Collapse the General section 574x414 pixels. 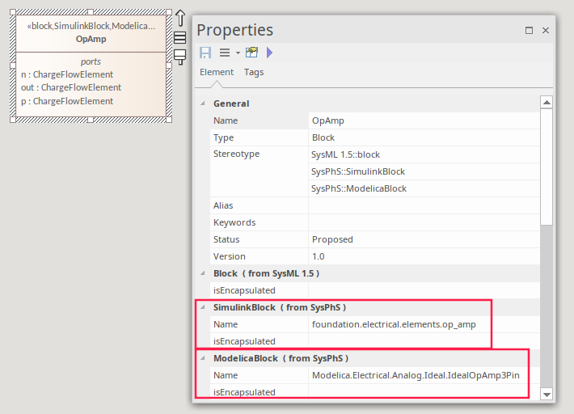pos(202,103)
